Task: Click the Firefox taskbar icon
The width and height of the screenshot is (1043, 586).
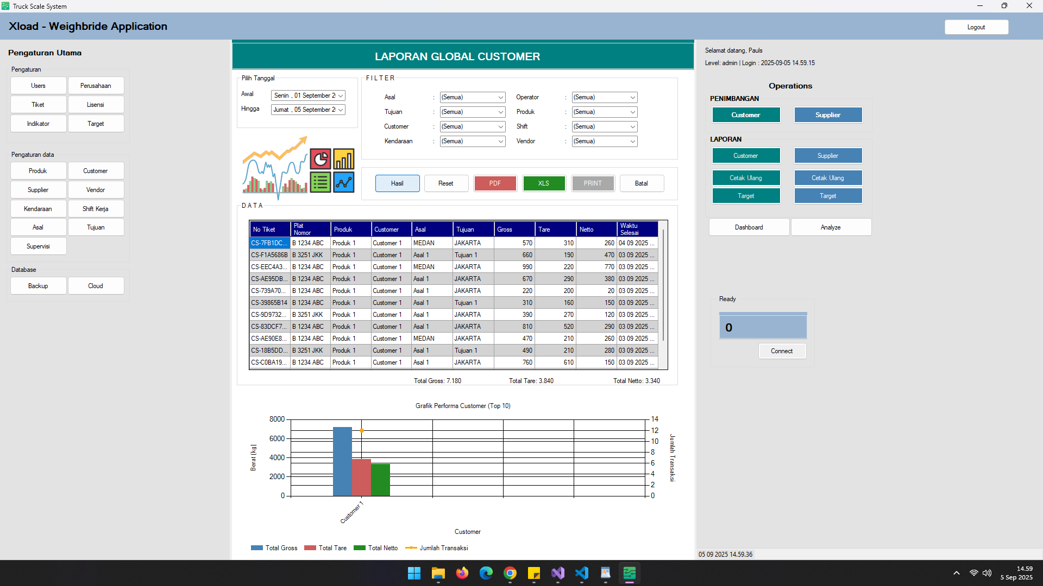Action: [462, 573]
